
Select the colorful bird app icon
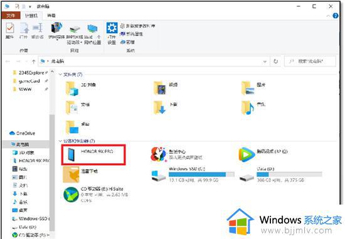pos(158,154)
